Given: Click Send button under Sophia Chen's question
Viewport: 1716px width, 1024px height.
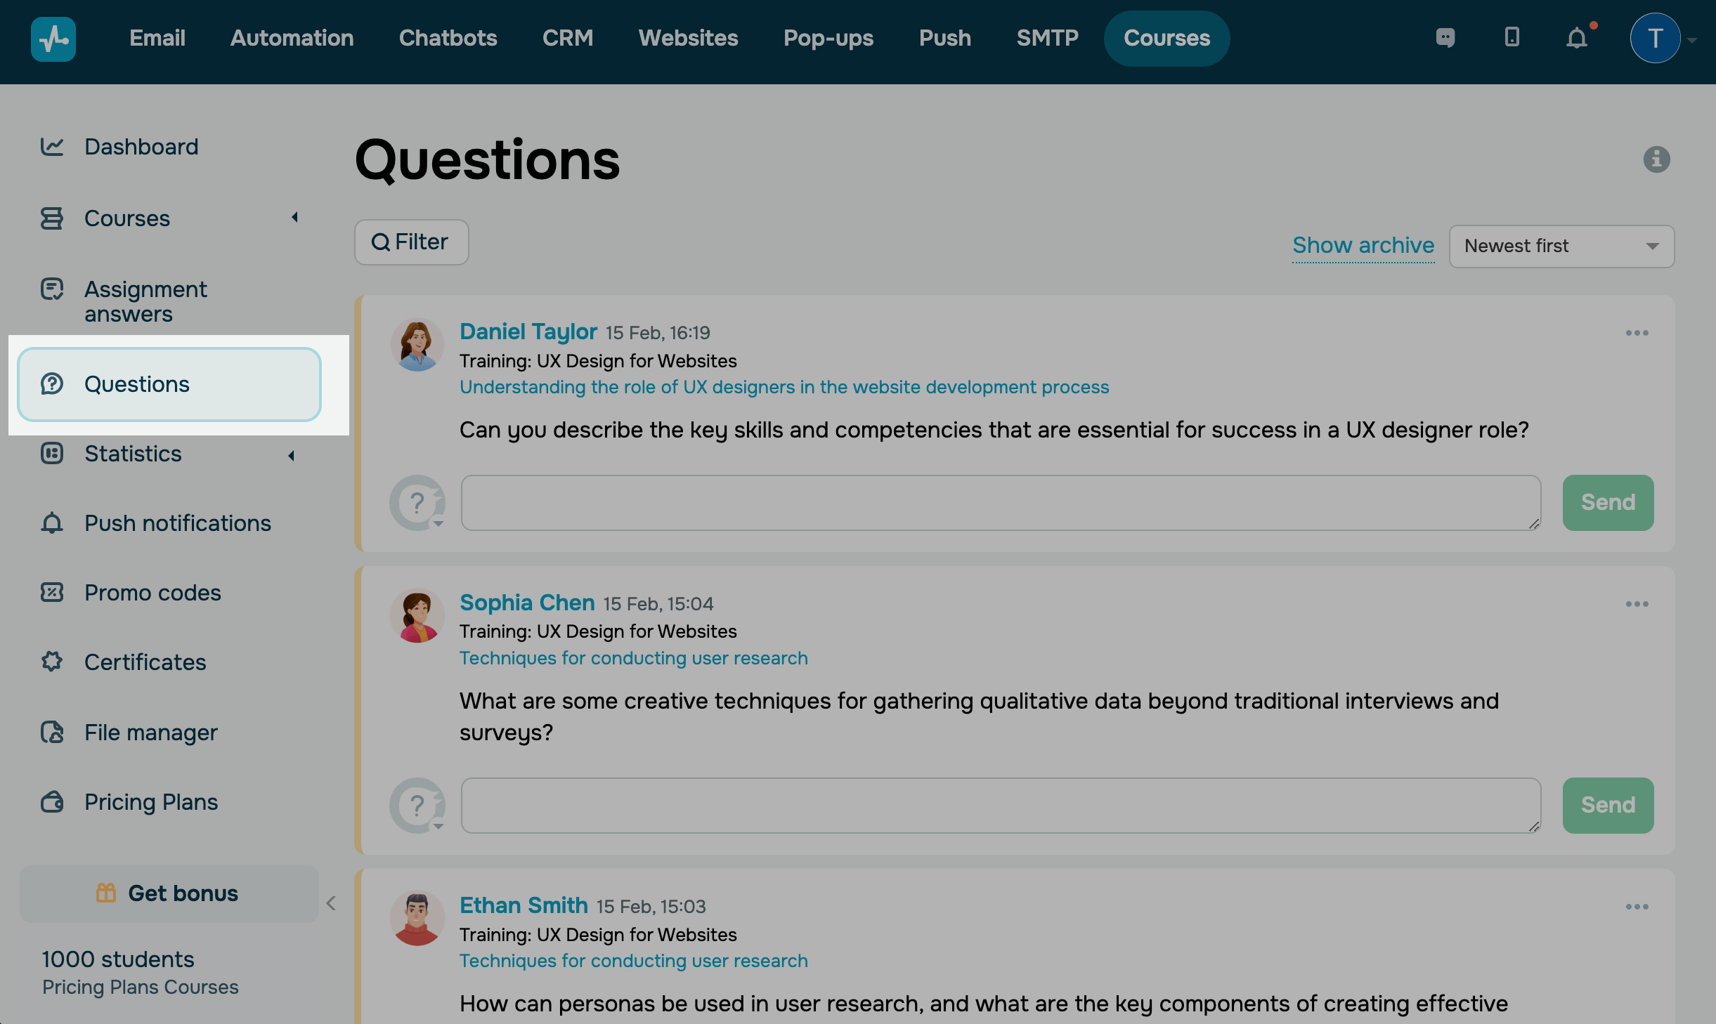Looking at the screenshot, I should tap(1607, 805).
